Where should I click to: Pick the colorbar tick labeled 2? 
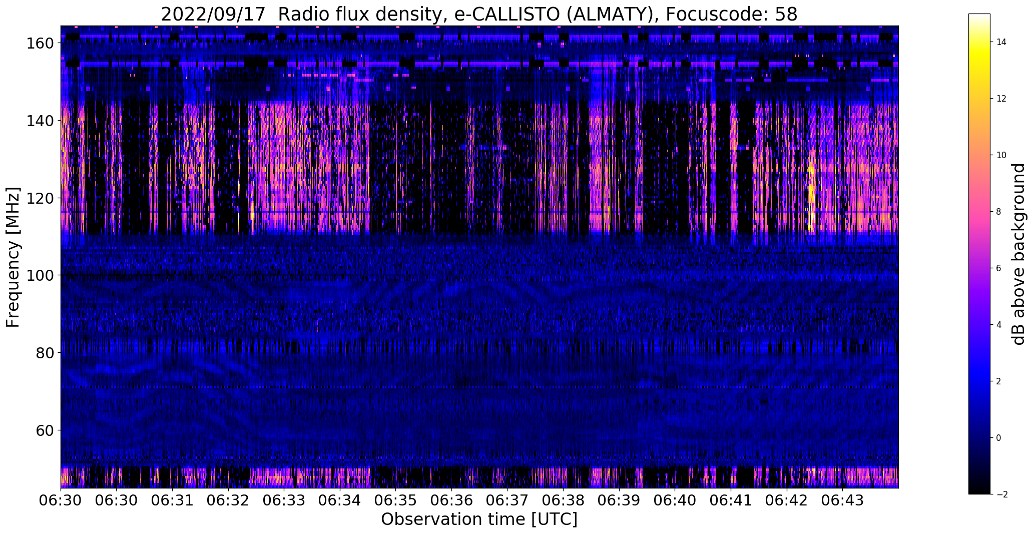[x=998, y=381]
